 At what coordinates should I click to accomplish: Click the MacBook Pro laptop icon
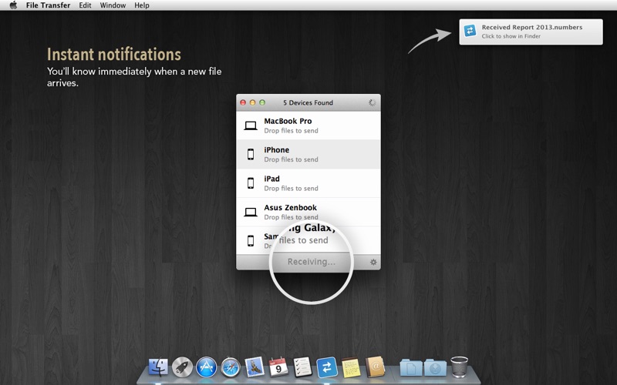coord(251,126)
